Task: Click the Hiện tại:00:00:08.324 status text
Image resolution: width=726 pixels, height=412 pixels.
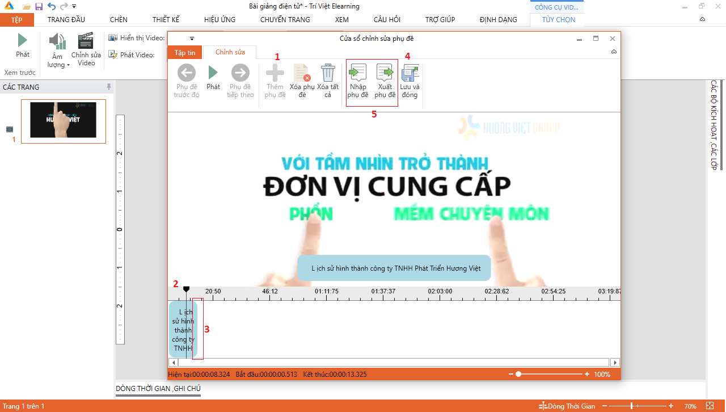Action: [199, 375]
